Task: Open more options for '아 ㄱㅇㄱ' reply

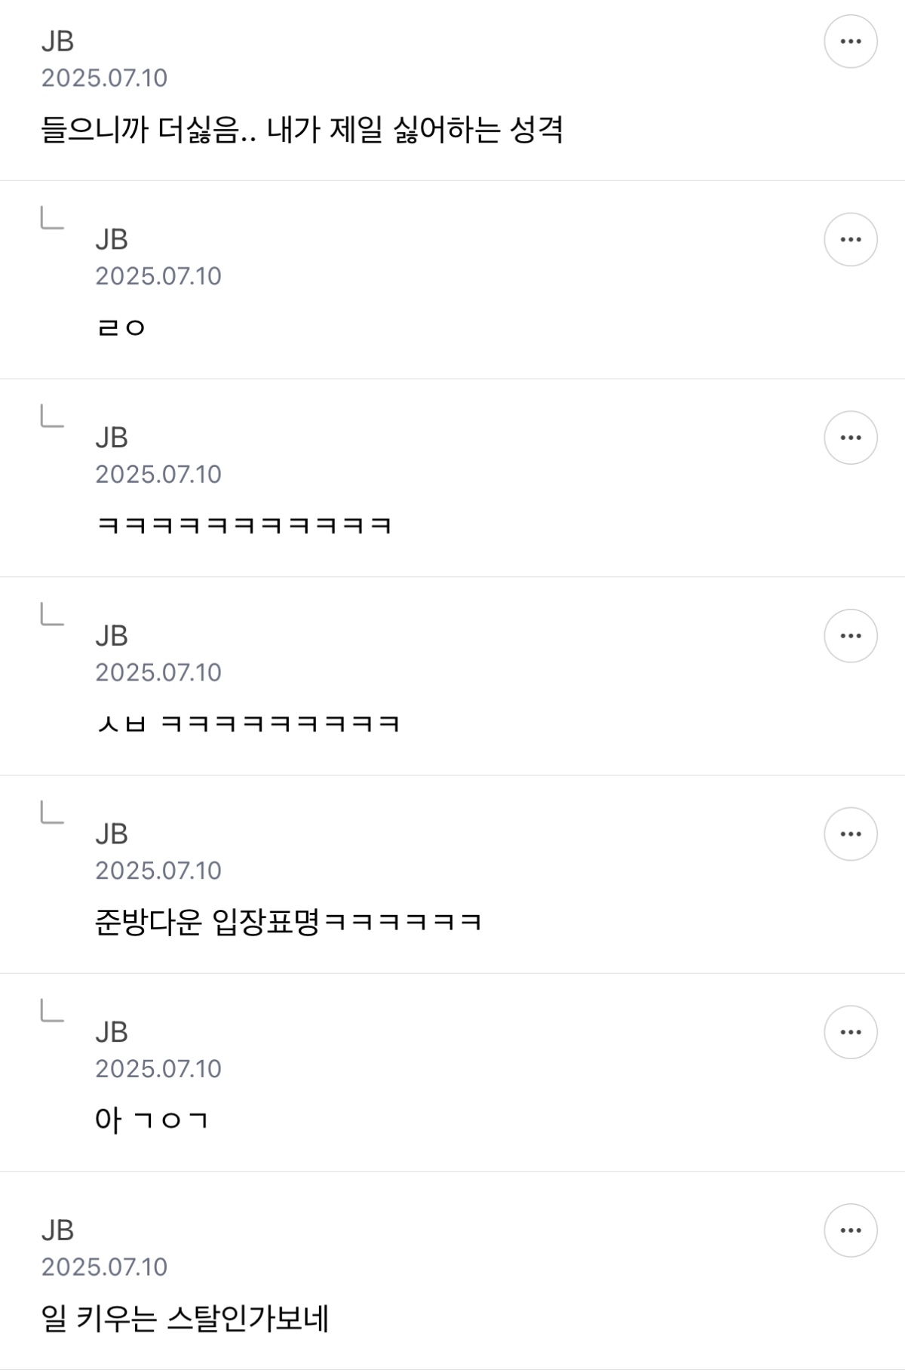Action: point(850,1032)
